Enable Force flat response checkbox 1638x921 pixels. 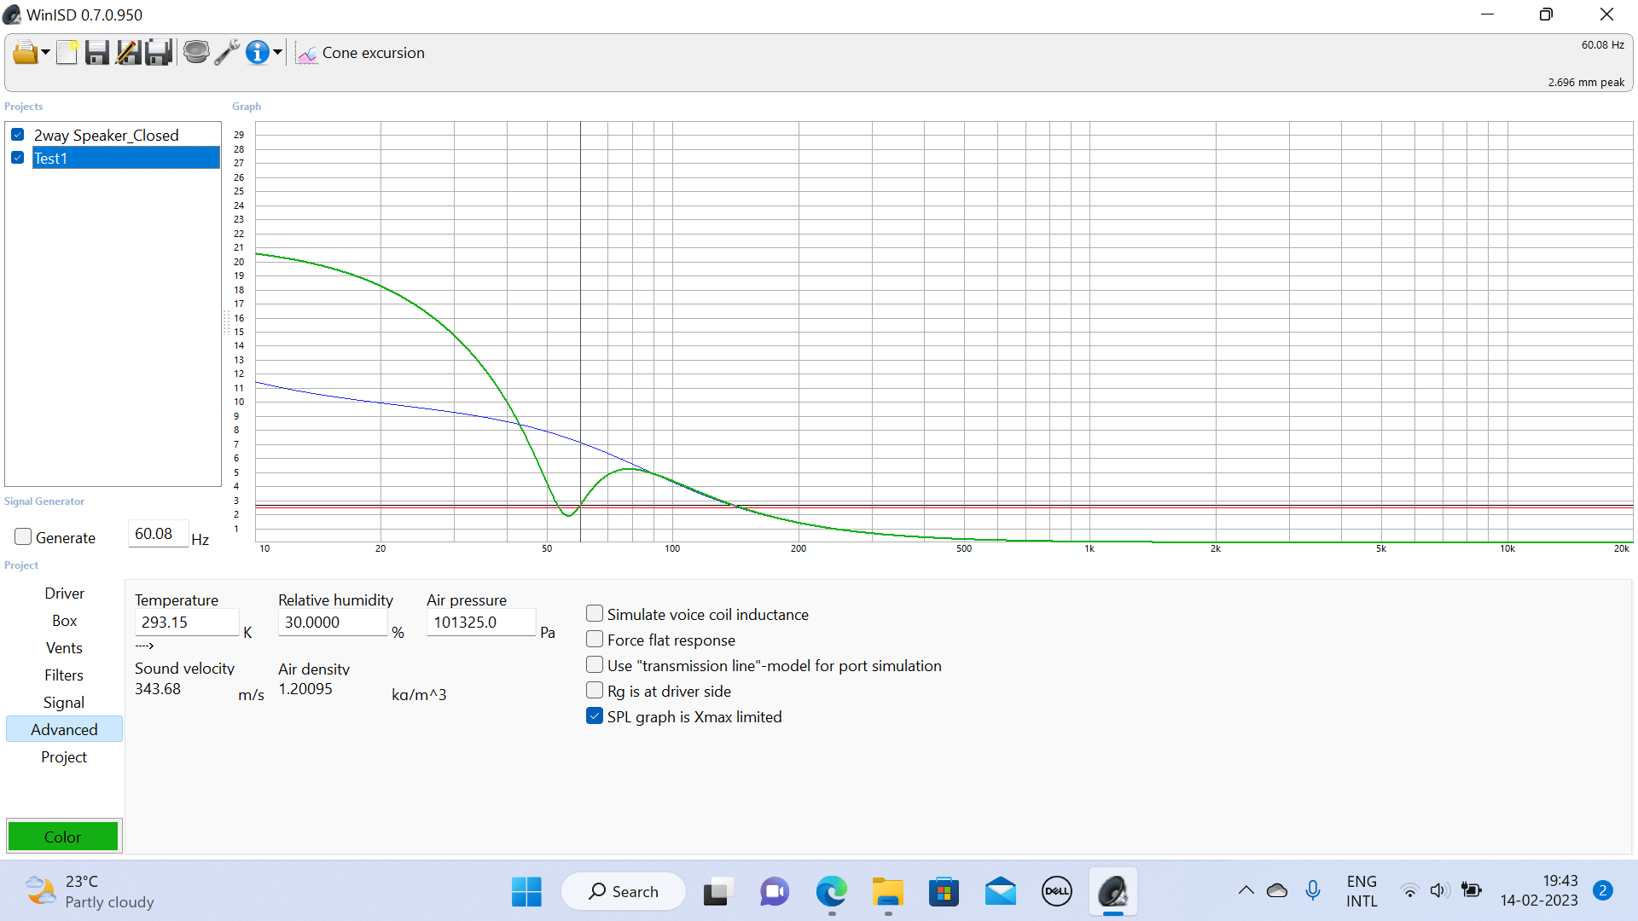click(595, 640)
